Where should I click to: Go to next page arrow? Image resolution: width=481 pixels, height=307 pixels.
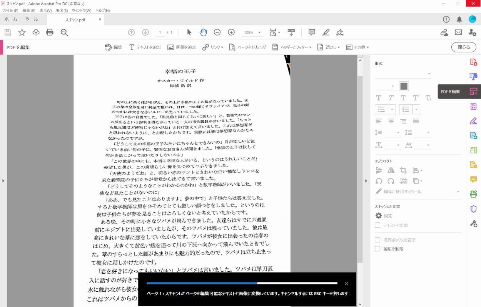click(x=145, y=32)
